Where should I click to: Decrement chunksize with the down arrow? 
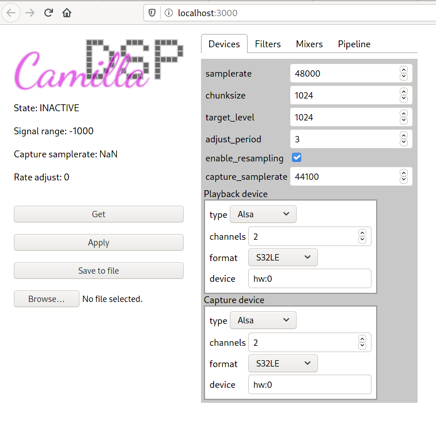(x=404, y=99)
